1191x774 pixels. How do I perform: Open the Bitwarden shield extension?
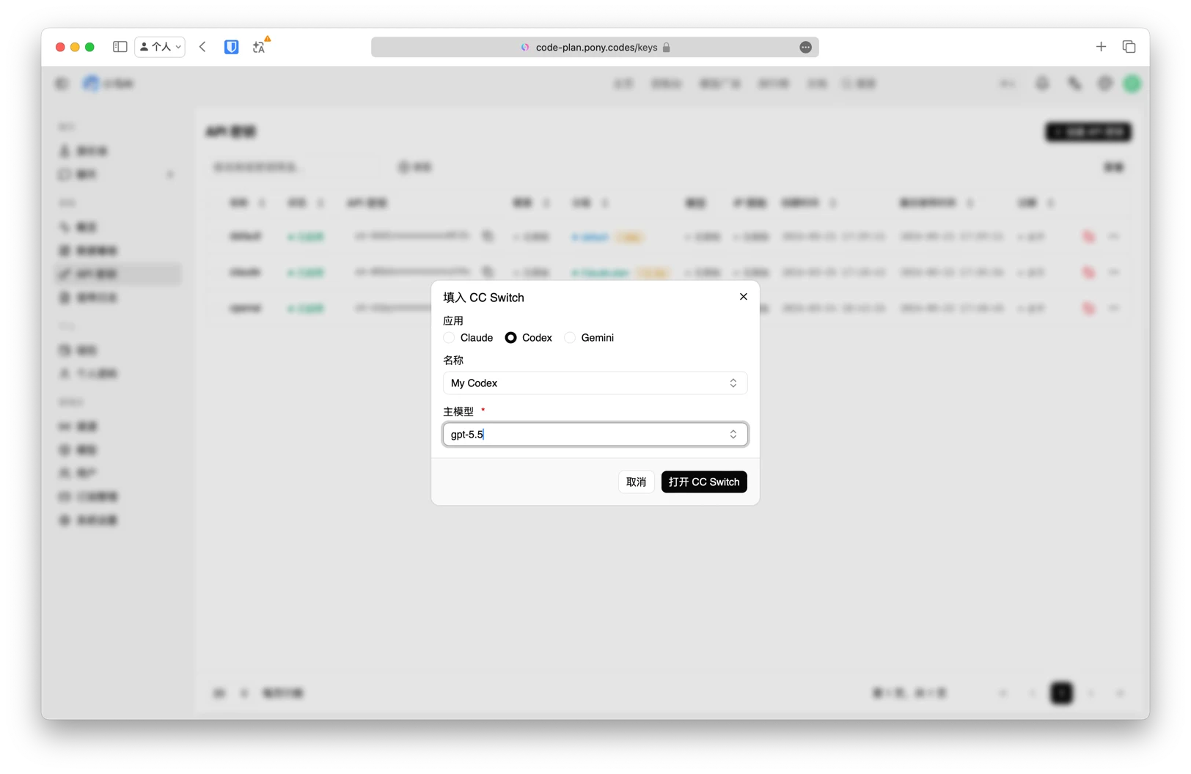coord(232,47)
